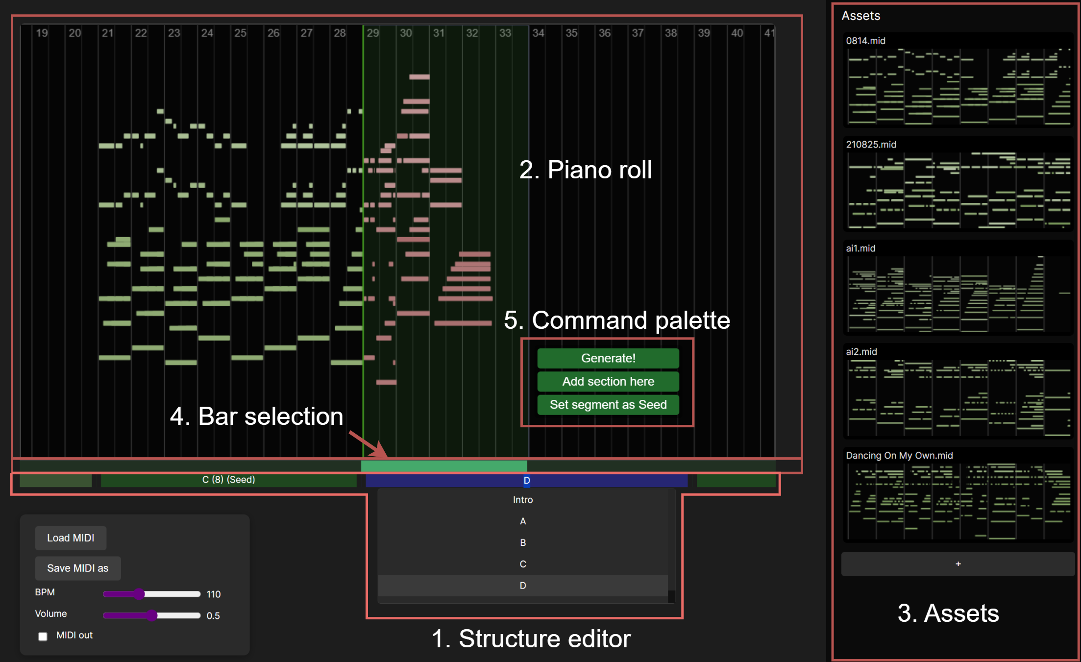Viewport: 1081px width, 662px height.
Task: Click the Volume slider handle
Action: pyautogui.click(x=152, y=615)
